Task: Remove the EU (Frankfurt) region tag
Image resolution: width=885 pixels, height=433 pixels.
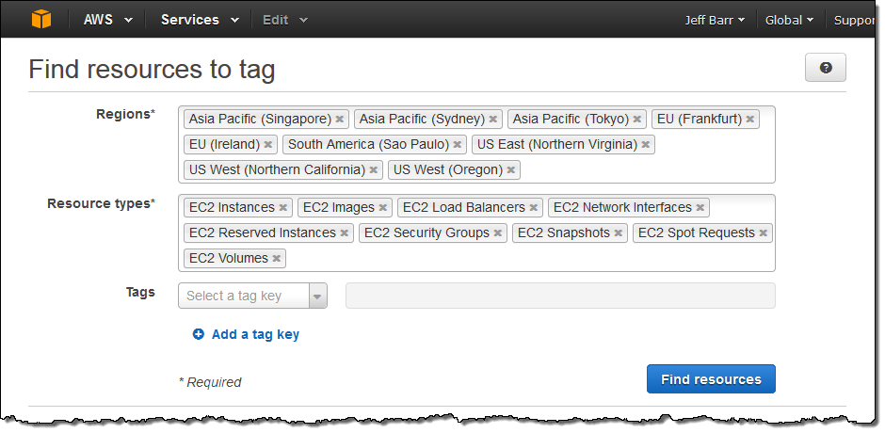Action: [749, 120]
